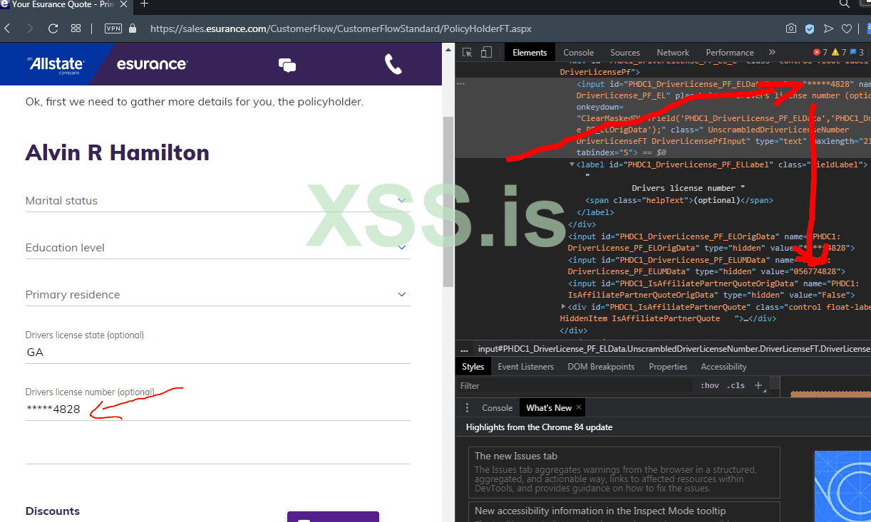Open the Accessibility pane tab
The width and height of the screenshot is (871, 522).
(x=723, y=367)
